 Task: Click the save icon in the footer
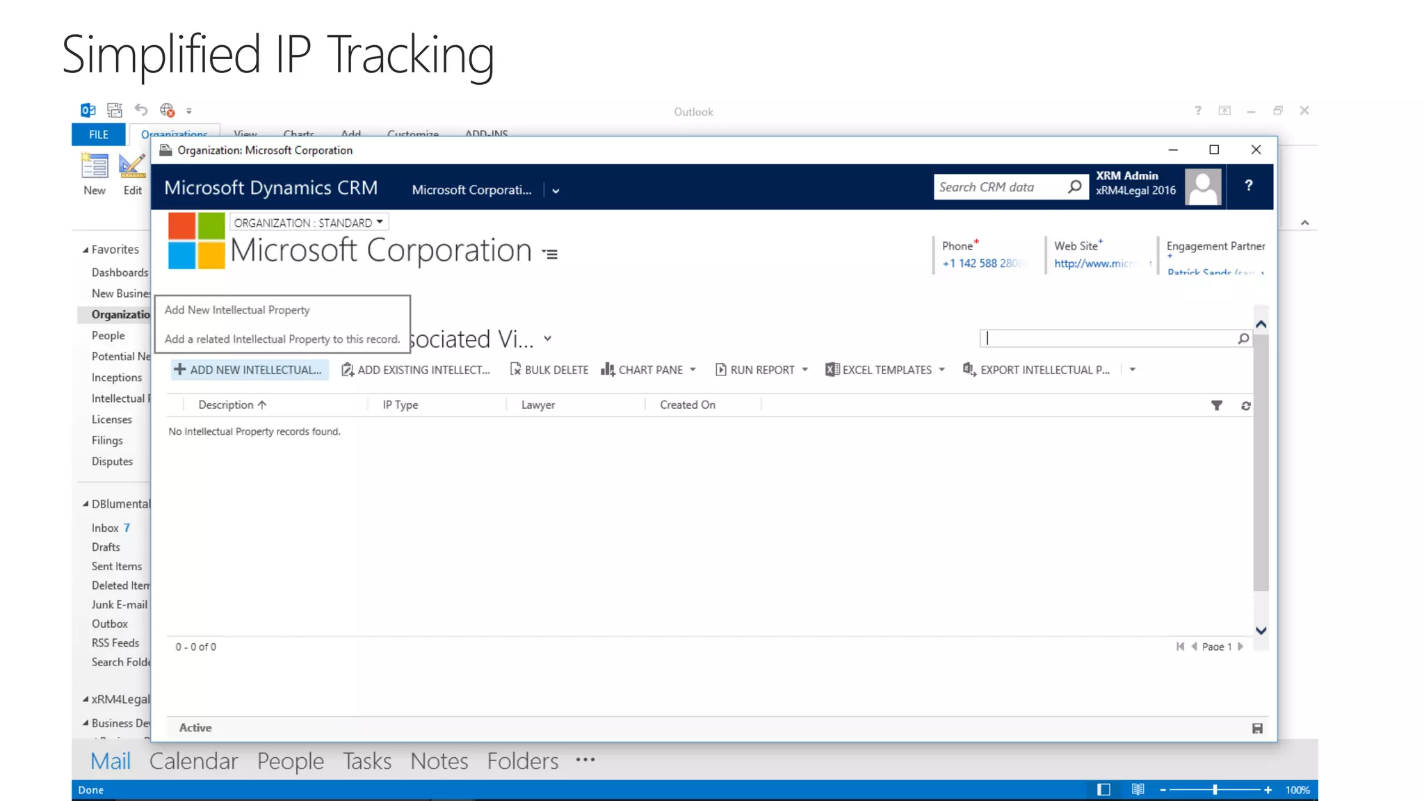(x=1257, y=728)
